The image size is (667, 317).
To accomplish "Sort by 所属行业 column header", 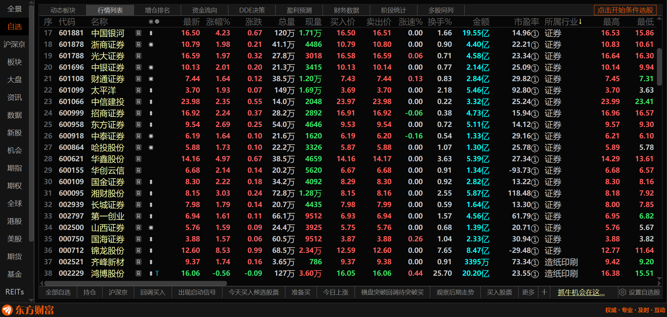I will 563,22.
